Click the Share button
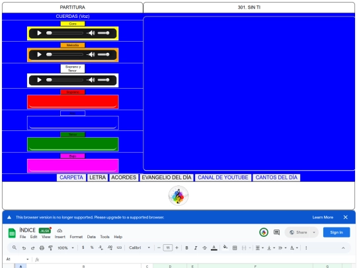This screenshot has height=268, width=357. tap(298, 232)
